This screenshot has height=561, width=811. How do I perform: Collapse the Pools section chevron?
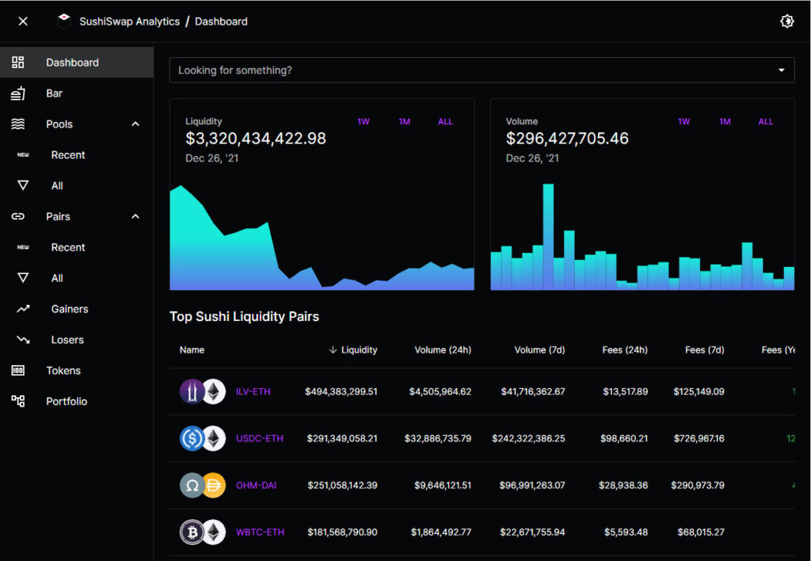[135, 124]
